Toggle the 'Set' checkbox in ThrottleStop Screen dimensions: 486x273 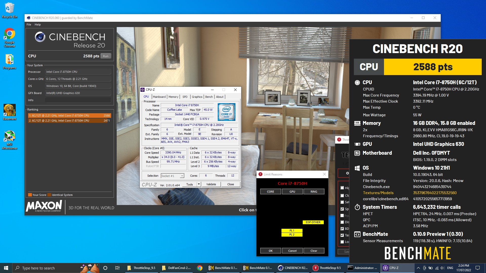coord(342,202)
